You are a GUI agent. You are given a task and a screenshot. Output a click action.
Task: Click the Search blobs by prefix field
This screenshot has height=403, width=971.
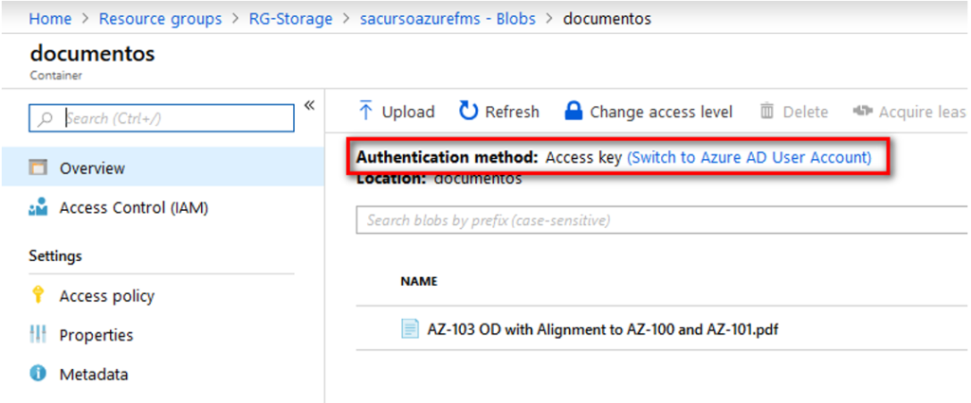[x=662, y=220]
